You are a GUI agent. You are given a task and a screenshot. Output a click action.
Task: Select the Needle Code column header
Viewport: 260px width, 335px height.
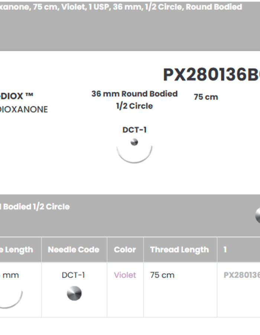pos(74,250)
